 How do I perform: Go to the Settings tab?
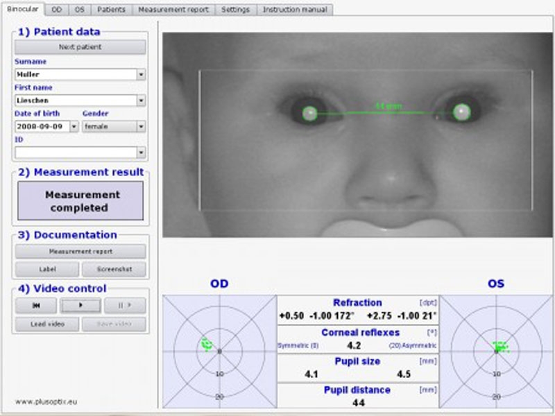click(x=236, y=10)
